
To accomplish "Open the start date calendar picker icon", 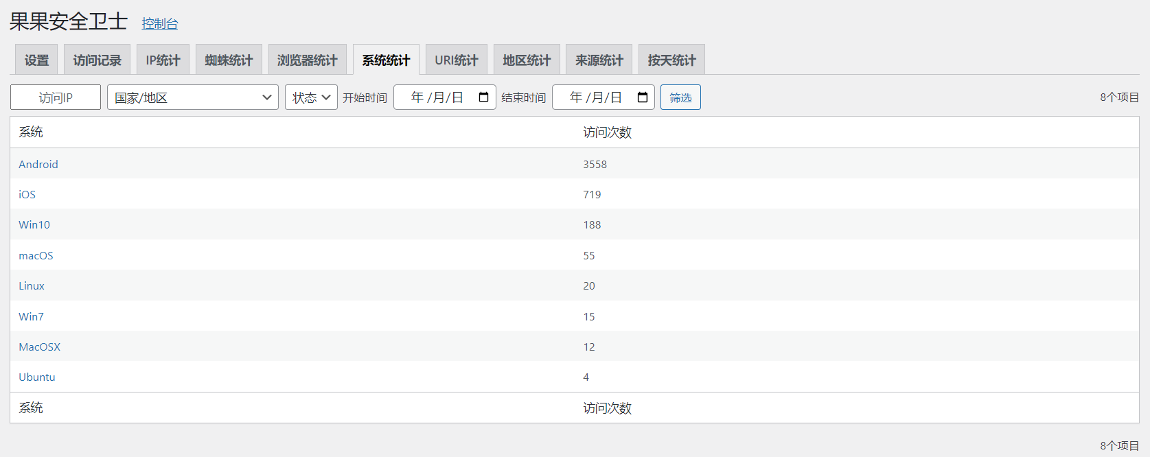I will (483, 97).
